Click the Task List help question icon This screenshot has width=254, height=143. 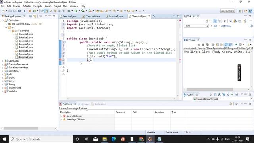[x=251, y=26]
